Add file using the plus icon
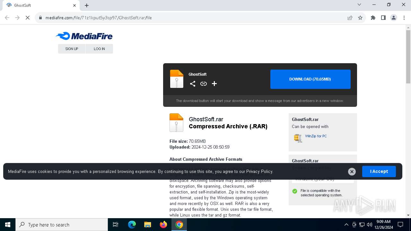 point(214,84)
